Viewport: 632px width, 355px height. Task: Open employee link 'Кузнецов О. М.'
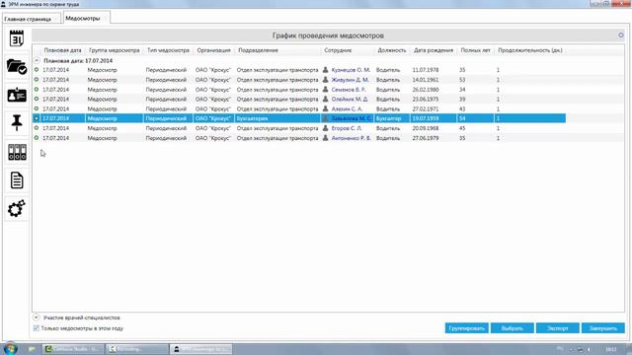coord(351,70)
